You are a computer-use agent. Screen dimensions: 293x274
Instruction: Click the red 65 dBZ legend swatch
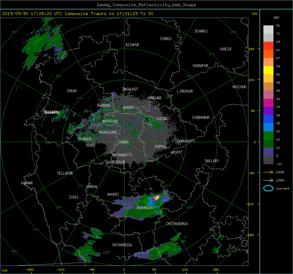[x=268, y=46]
